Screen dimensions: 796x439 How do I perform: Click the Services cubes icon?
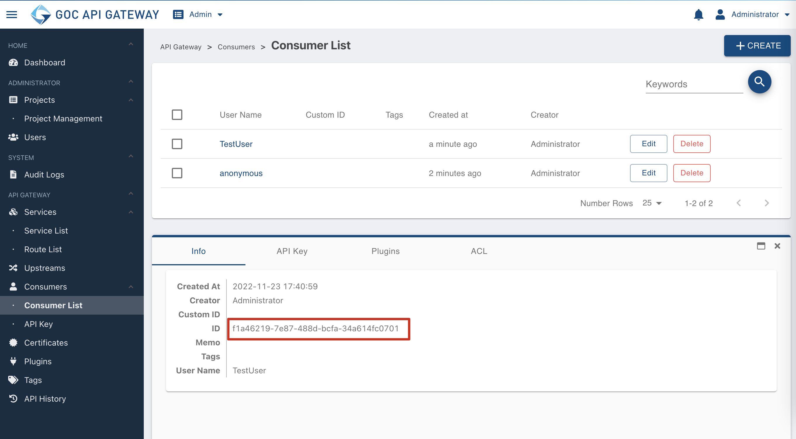(13, 212)
